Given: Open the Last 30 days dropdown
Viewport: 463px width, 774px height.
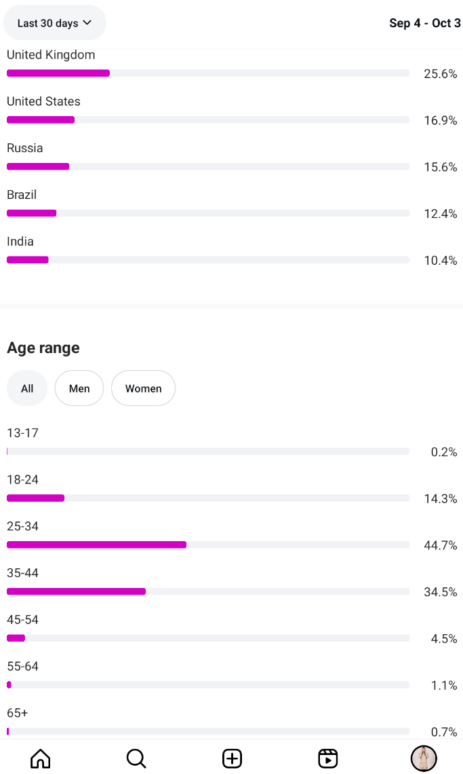Looking at the screenshot, I should click(55, 23).
